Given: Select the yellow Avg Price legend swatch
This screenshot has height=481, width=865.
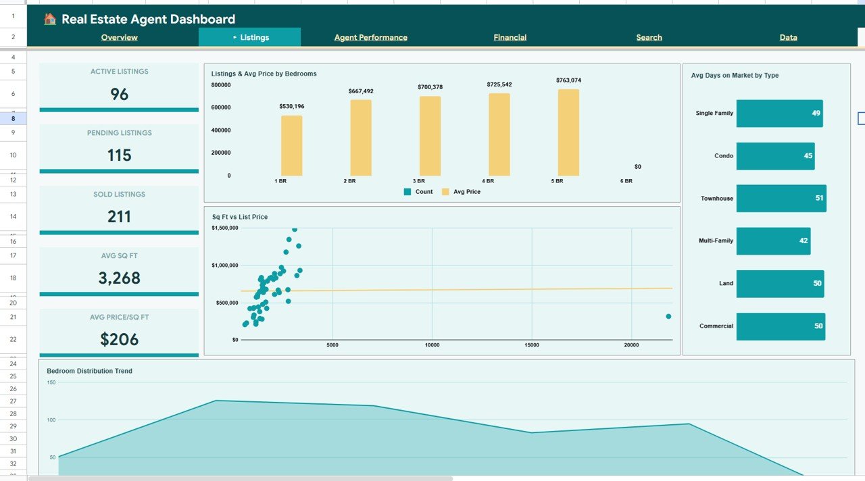Looking at the screenshot, I should 445,192.
